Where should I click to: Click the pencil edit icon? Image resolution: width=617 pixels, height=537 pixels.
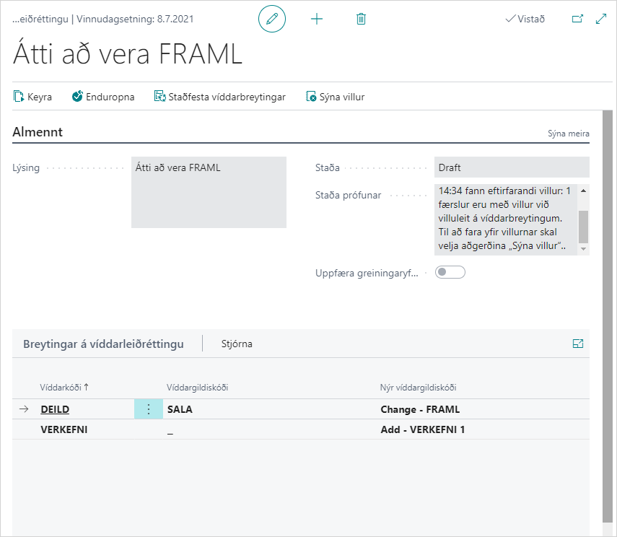coord(272,19)
